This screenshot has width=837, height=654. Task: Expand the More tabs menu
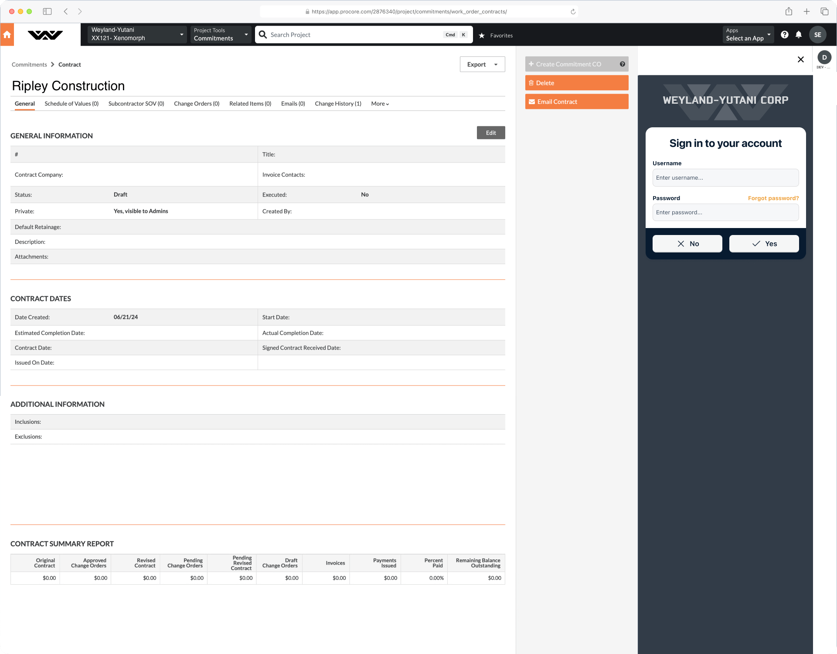pyautogui.click(x=380, y=104)
